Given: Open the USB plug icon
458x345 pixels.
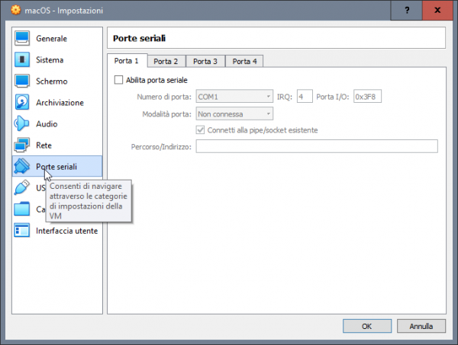Looking at the screenshot, I should pyautogui.click(x=22, y=187).
